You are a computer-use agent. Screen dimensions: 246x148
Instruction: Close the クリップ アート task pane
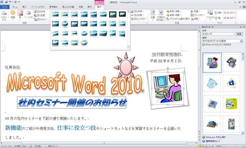tap(244, 27)
